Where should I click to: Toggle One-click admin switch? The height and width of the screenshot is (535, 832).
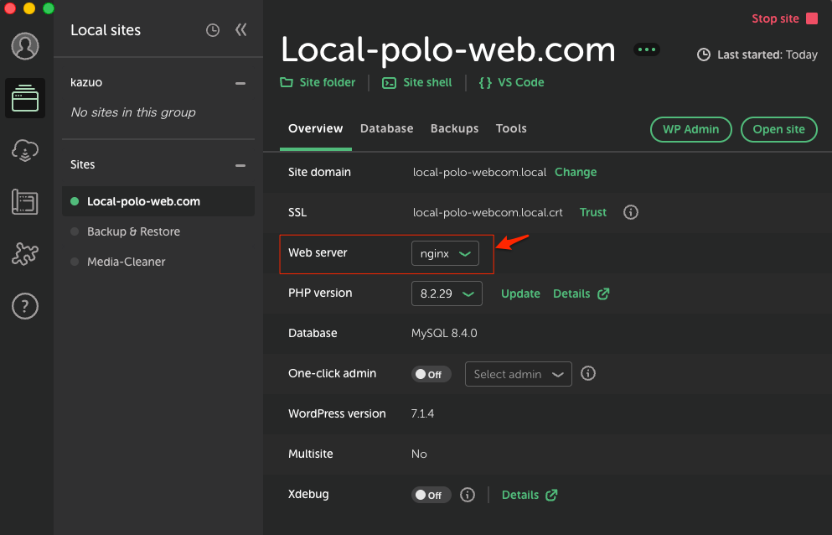[x=431, y=374]
